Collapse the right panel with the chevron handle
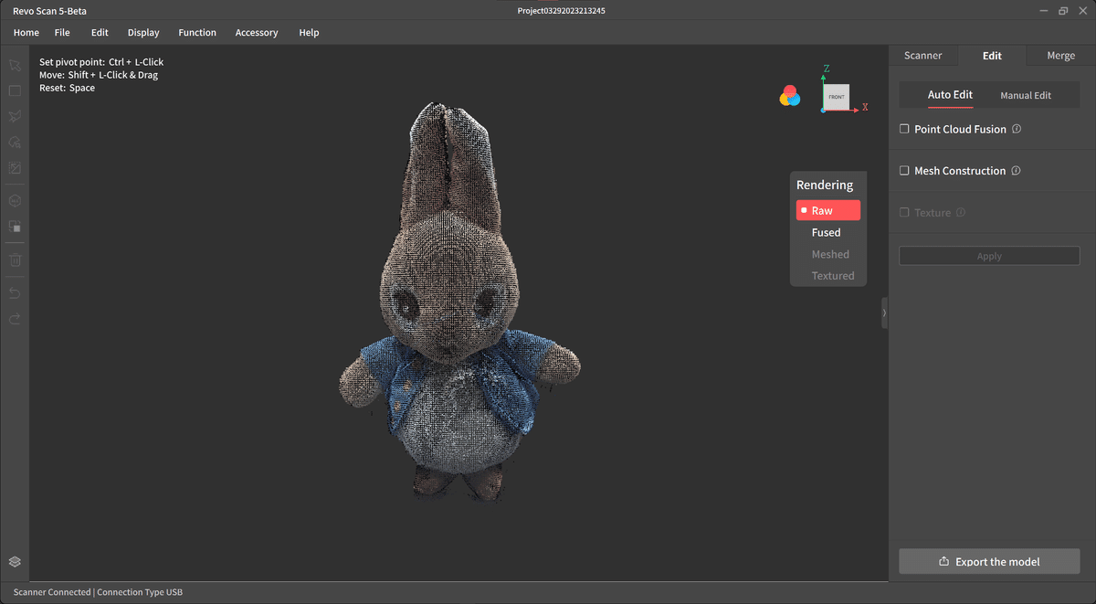The width and height of the screenshot is (1096, 604). tap(884, 313)
